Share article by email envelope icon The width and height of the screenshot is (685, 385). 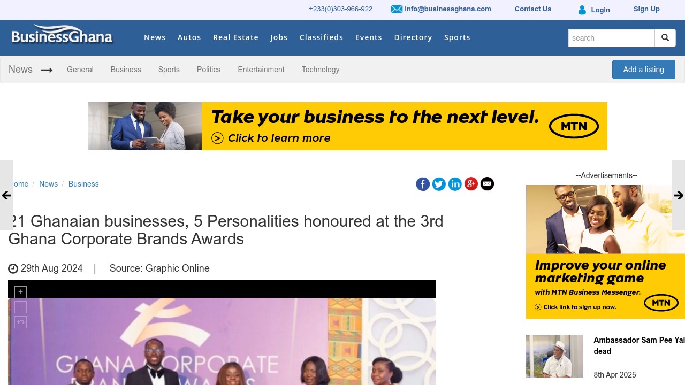(487, 184)
